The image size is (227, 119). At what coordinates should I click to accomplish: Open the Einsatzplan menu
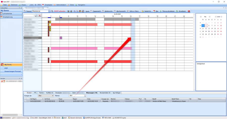click(x=48, y=5)
